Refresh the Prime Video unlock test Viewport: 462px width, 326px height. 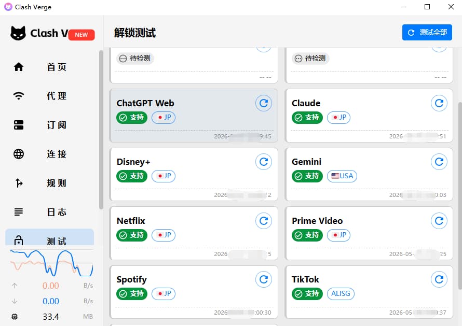coord(439,221)
